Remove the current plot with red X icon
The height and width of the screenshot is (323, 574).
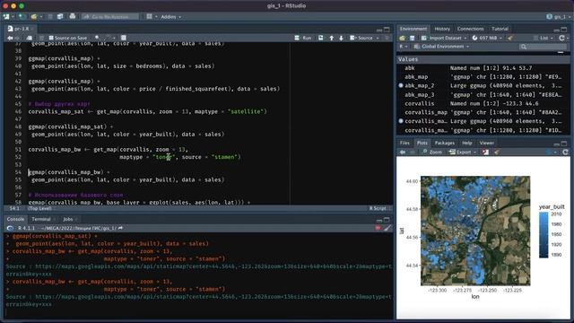click(485, 152)
